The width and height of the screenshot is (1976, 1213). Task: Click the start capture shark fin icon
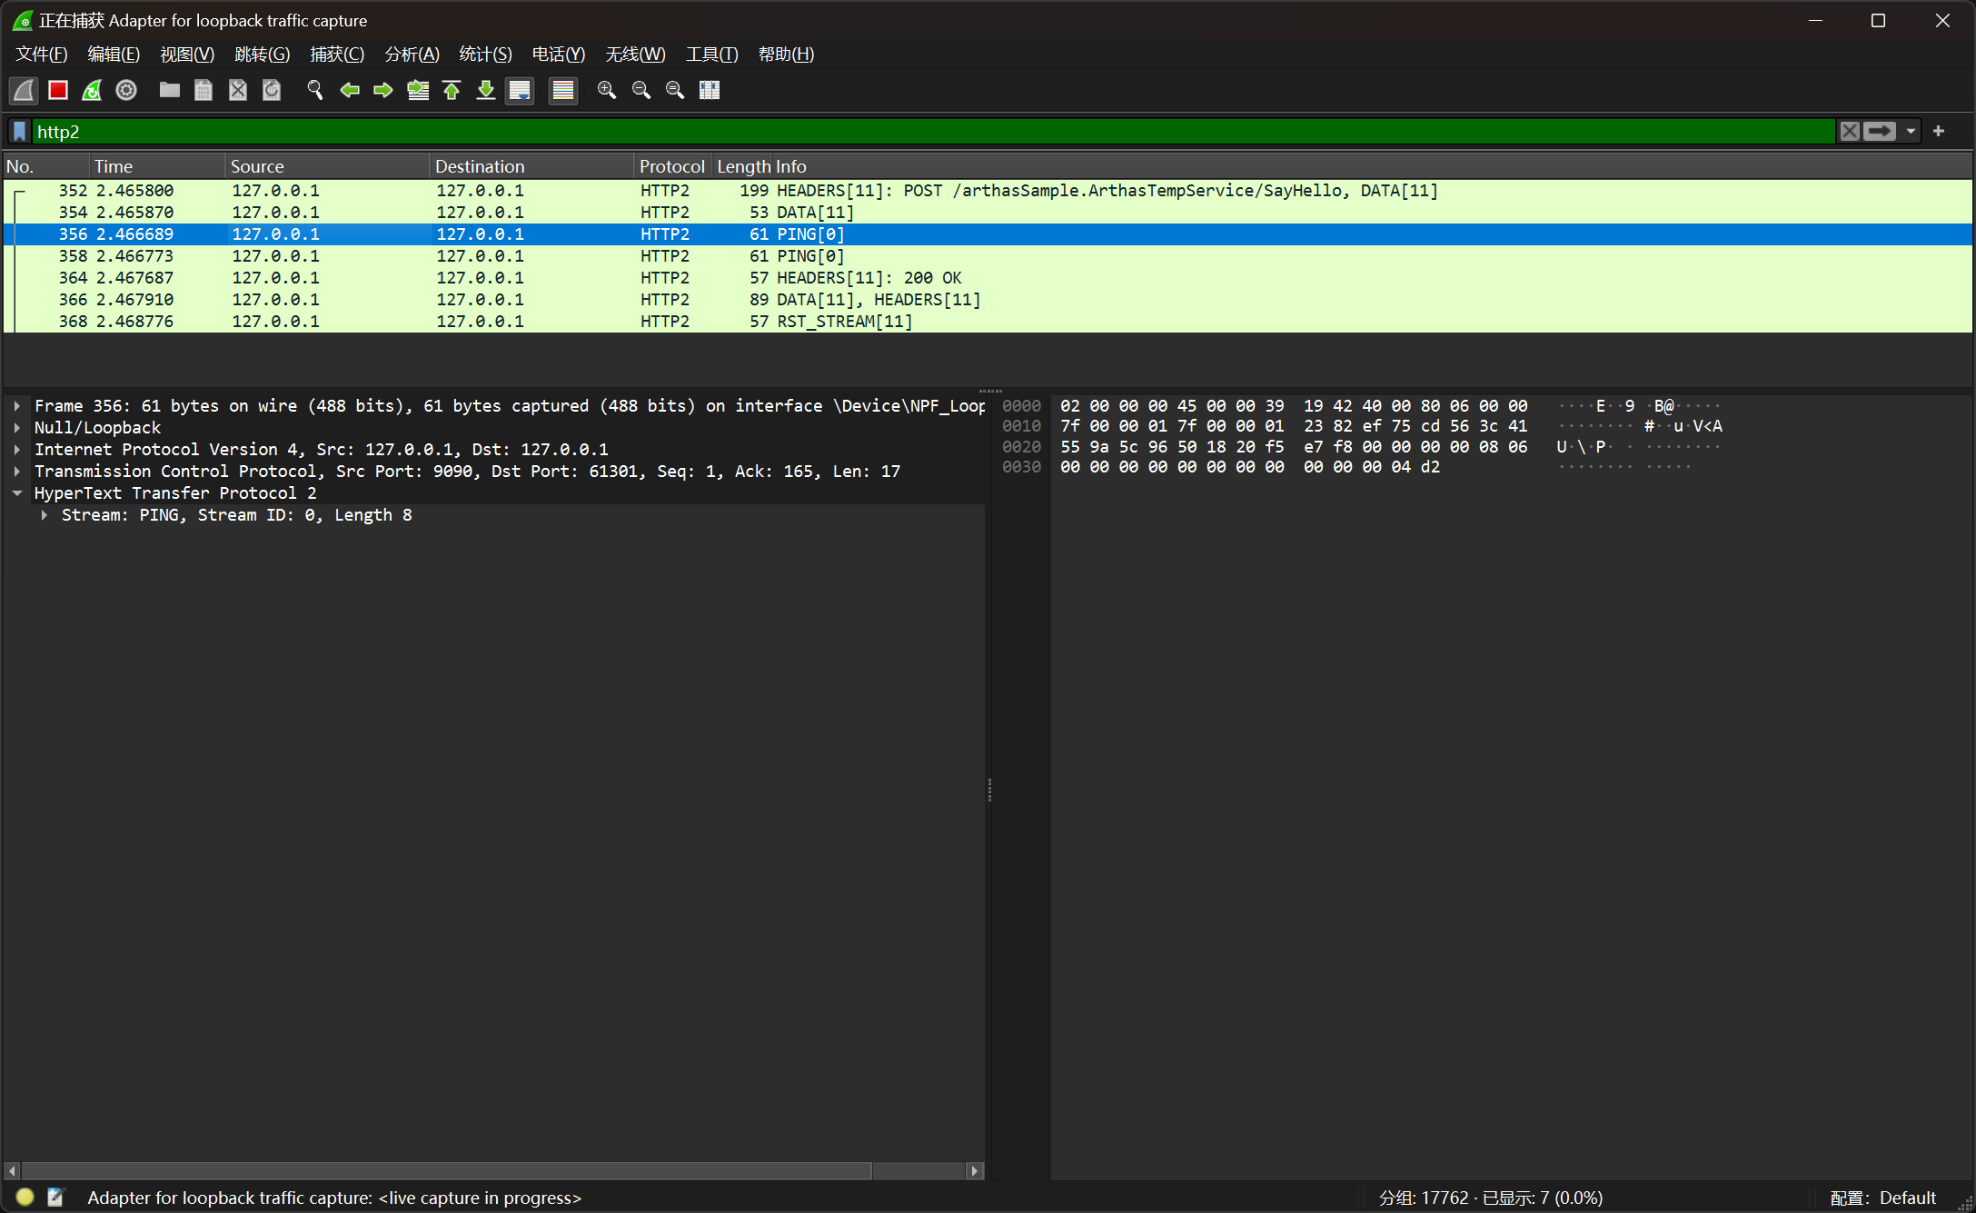(x=24, y=90)
